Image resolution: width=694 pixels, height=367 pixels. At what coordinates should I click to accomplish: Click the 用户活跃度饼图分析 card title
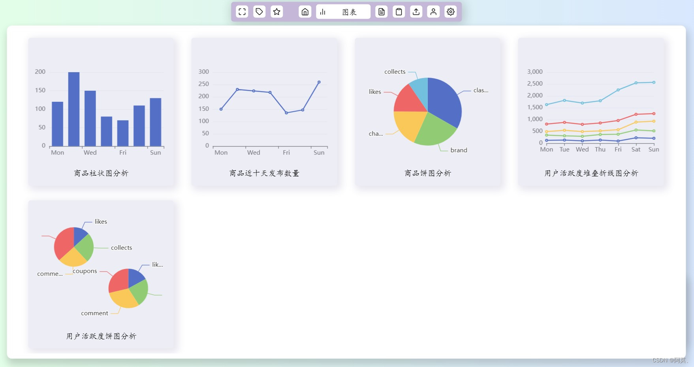click(x=101, y=336)
